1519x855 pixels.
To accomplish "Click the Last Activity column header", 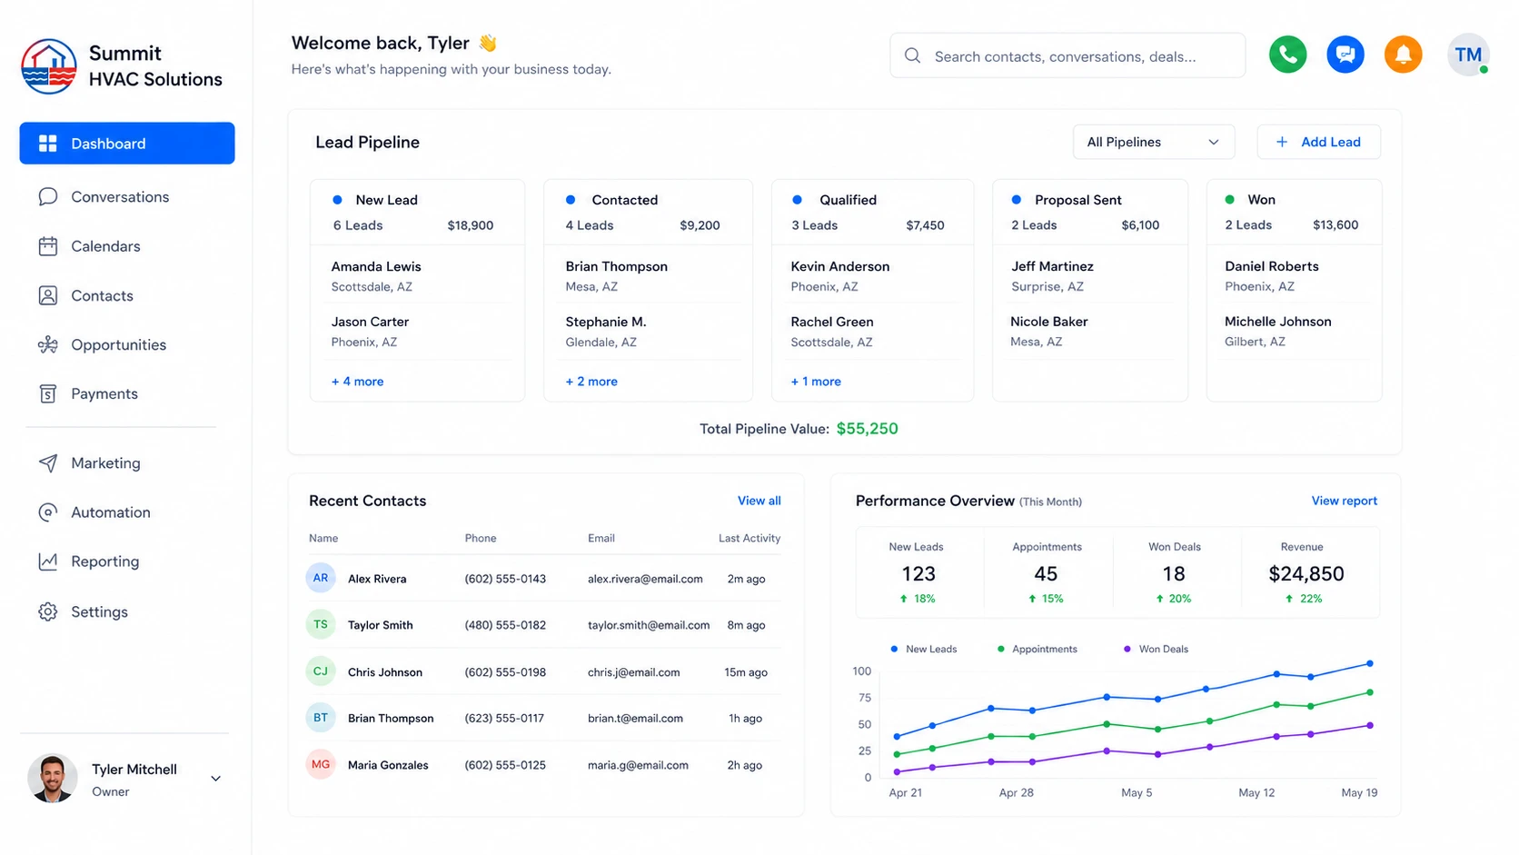I will (x=750, y=538).
